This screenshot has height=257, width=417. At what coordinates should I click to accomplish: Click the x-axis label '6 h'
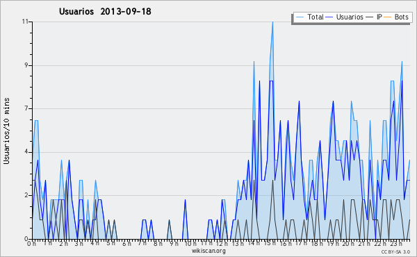(126, 244)
